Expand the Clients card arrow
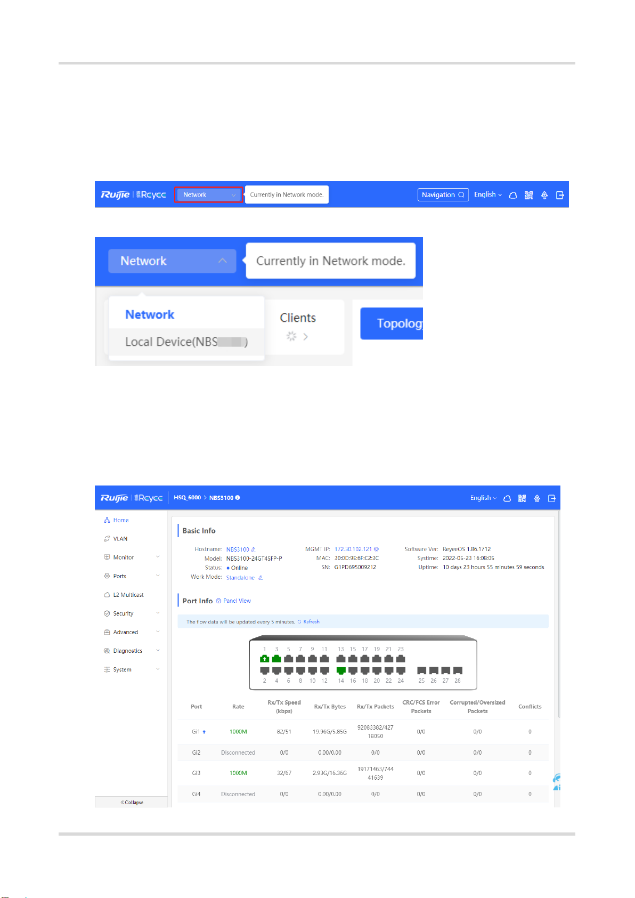This screenshot has width=635, height=898. 305,336
